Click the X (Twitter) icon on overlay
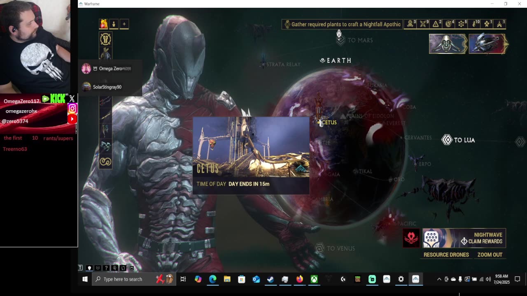 point(72,98)
